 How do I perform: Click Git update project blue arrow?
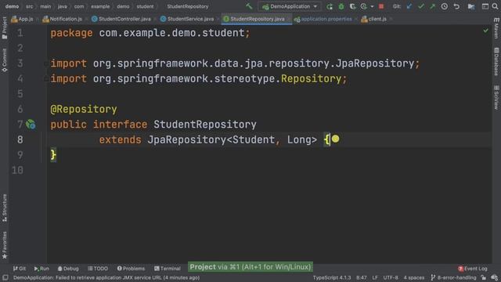click(x=409, y=6)
